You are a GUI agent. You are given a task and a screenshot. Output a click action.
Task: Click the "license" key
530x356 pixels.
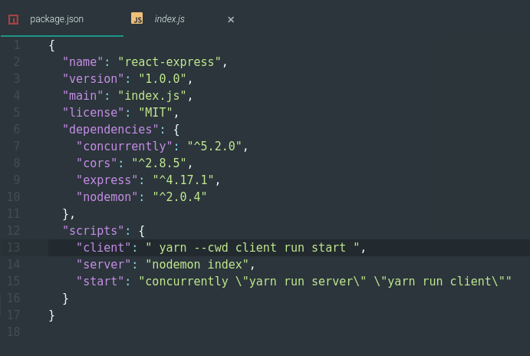94,113
